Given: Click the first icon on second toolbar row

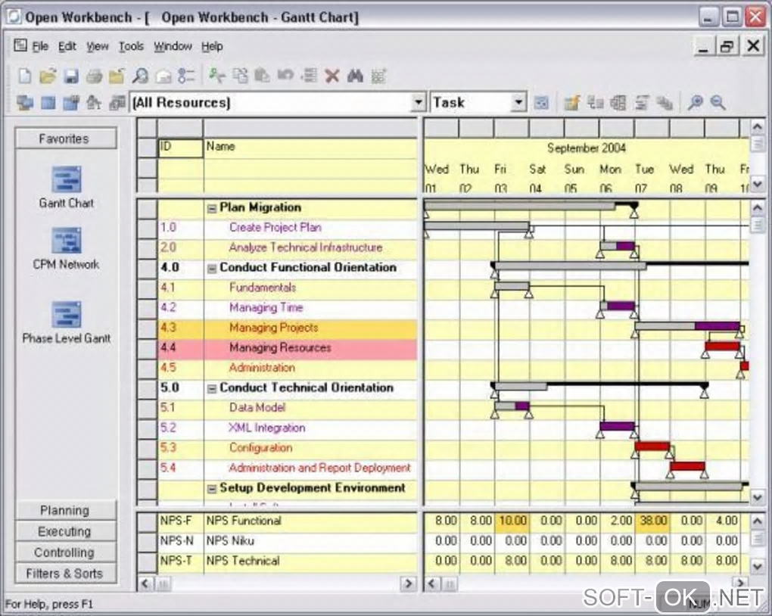Looking at the screenshot, I should pyautogui.click(x=25, y=102).
